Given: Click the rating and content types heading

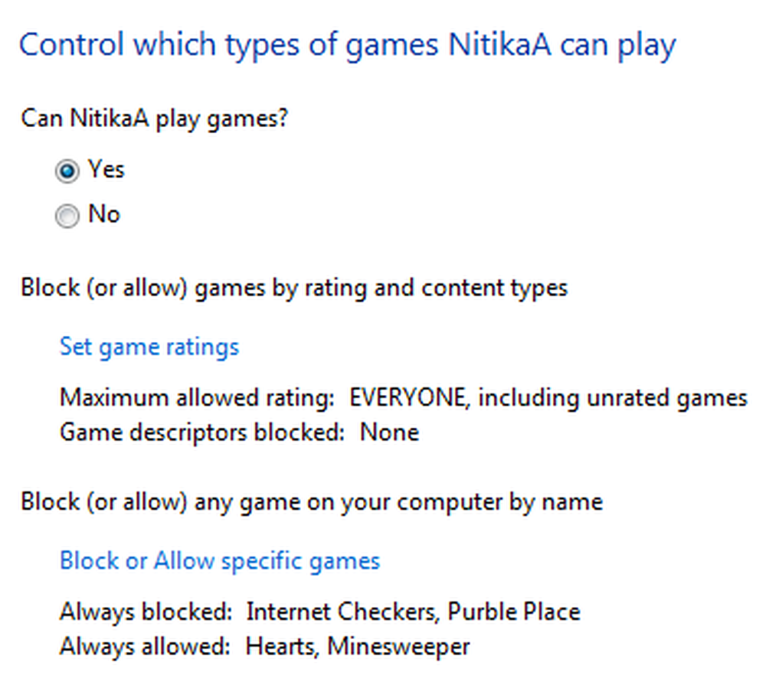Looking at the screenshot, I should pyautogui.click(x=294, y=289).
